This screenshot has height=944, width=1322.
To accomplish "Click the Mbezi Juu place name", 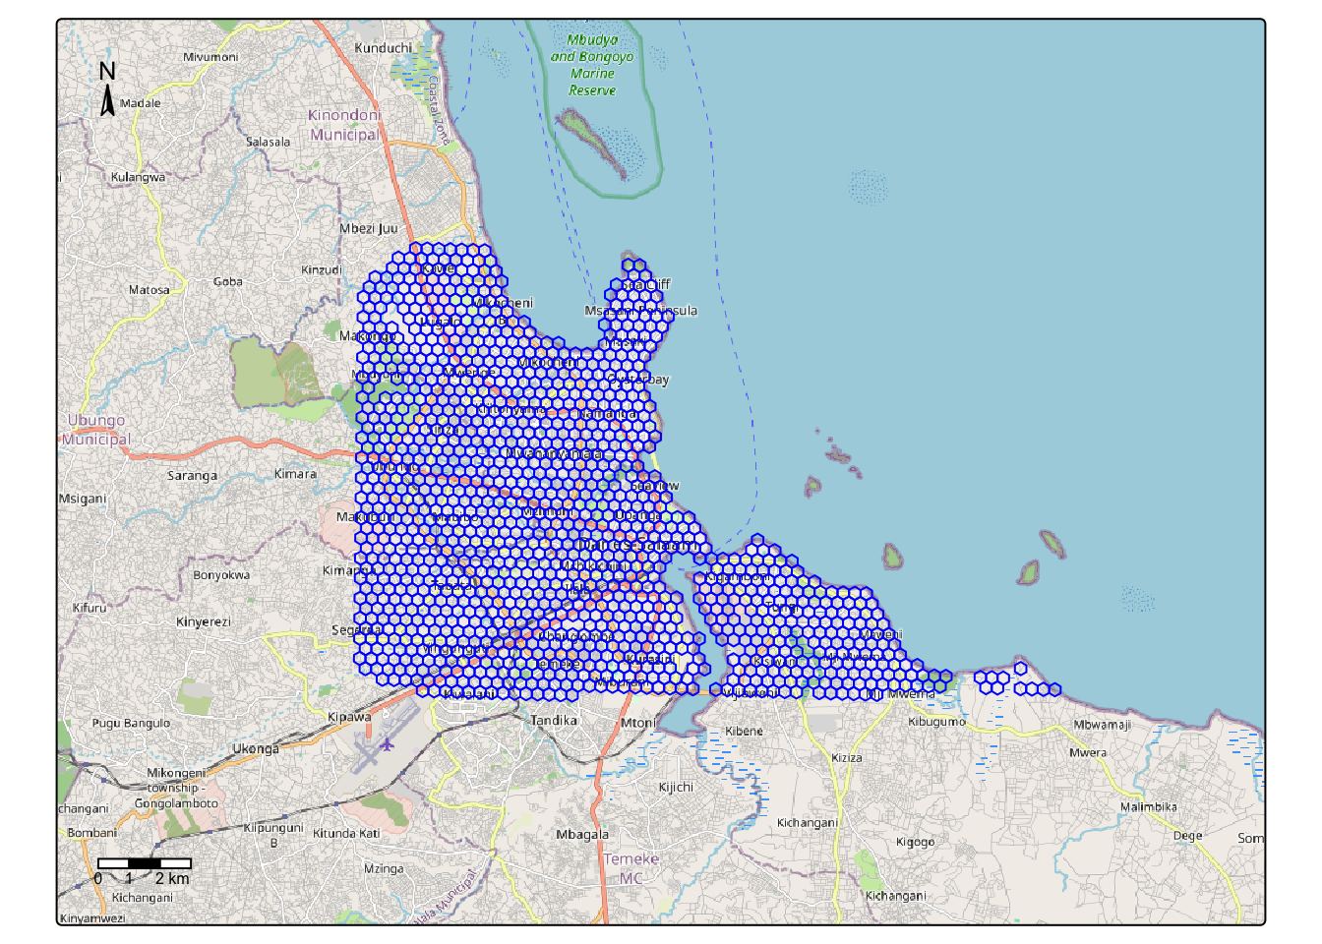I will click(x=369, y=228).
